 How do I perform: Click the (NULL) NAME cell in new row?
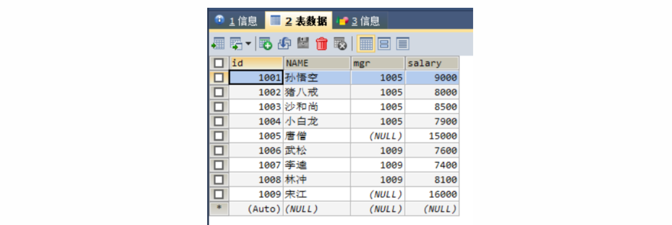317,209
